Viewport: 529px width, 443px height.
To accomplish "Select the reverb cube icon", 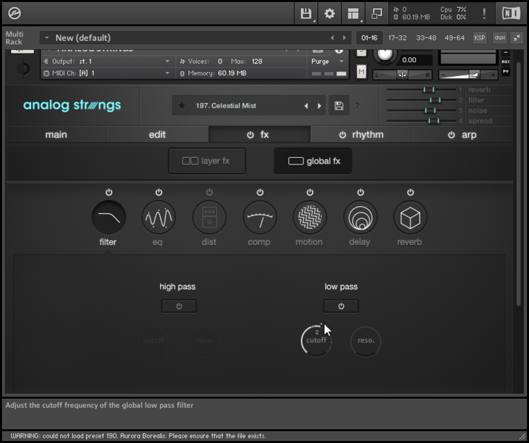I will 410,217.
